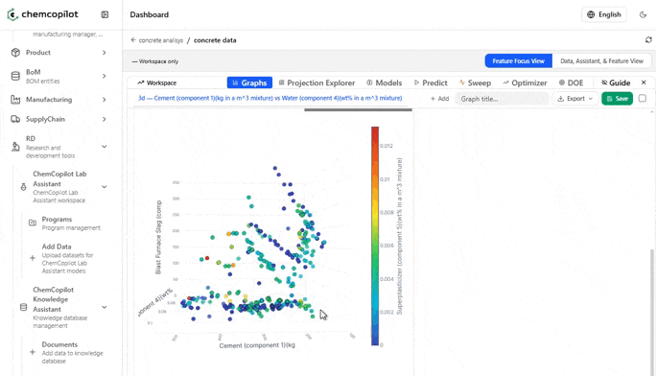The width and height of the screenshot is (656, 376).
Task: Click the Programs folder icon
Action: (x=33, y=223)
